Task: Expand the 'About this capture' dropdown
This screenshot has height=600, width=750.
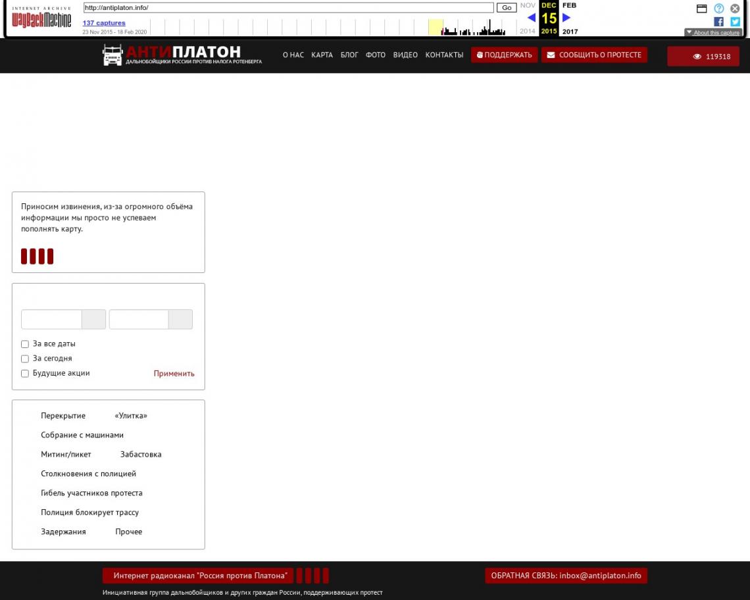Action: tap(713, 32)
